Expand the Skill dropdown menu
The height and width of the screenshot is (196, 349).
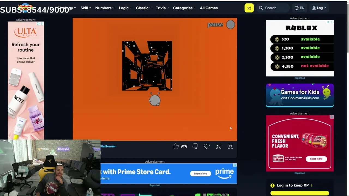pos(86,8)
